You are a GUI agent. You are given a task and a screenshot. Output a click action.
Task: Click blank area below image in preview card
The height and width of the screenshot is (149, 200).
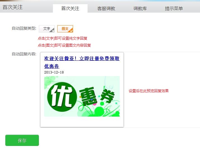coord(82,122)
